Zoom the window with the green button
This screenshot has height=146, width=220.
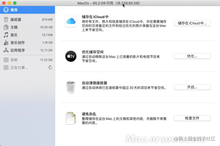click(x=15, y=3)
